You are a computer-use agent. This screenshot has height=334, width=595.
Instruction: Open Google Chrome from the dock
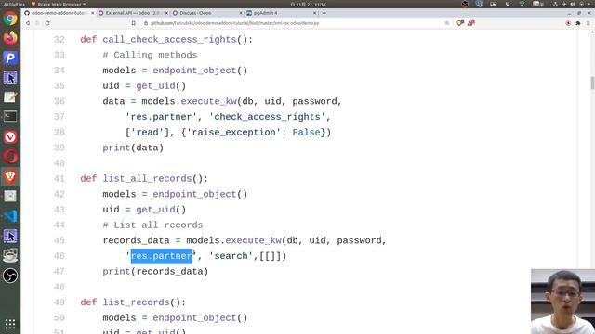(10, 19)
